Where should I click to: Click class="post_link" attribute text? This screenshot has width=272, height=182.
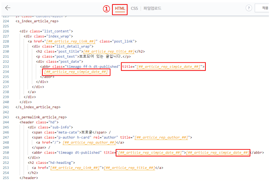(x=117, y=41)
